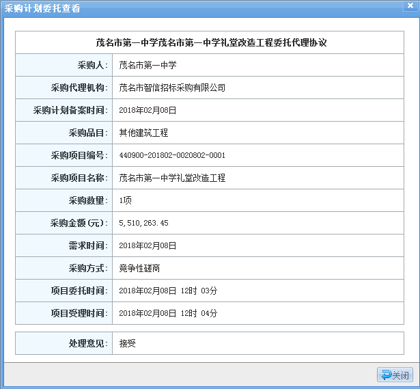Click the 采购计划委托查看 dialog title

[42, 8]
